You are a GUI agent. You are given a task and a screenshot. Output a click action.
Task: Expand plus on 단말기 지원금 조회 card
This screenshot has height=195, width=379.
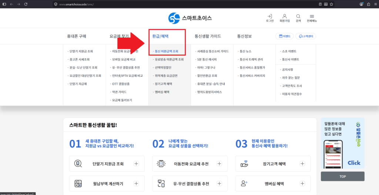(136, 164)
